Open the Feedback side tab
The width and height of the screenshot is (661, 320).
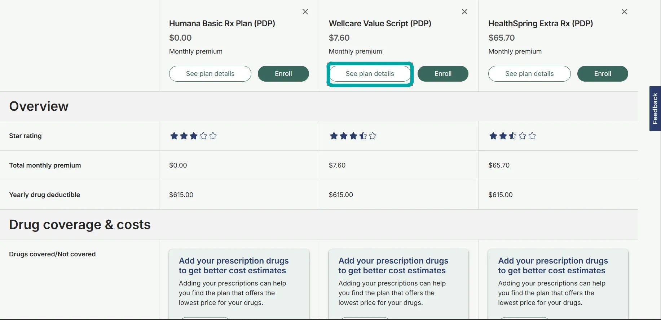(655, 109)
